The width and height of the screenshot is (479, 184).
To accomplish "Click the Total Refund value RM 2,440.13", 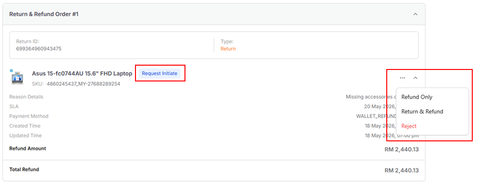I will click(x=401, y=170).
